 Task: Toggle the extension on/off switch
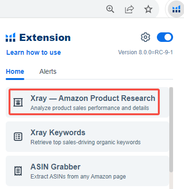click(165, 37)
